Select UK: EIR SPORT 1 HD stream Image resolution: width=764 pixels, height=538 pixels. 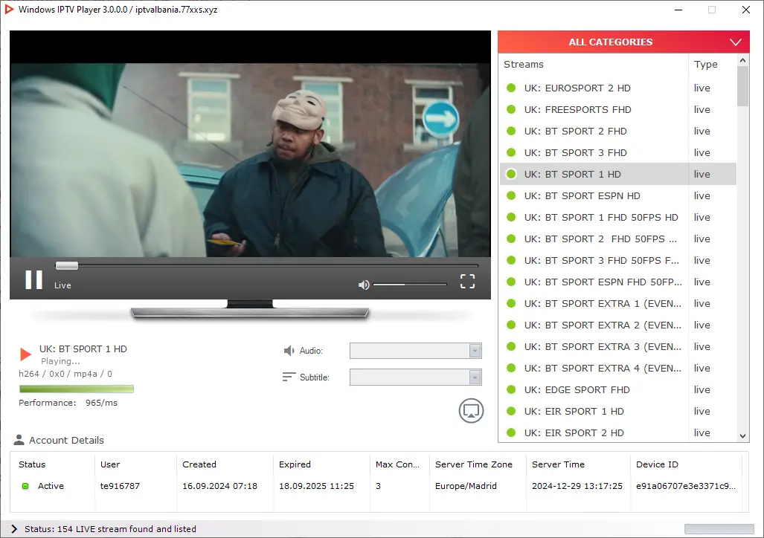tap(618, 411)
